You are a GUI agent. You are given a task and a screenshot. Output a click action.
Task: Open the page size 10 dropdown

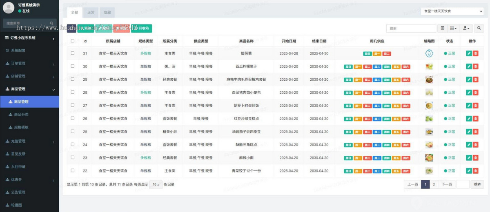(156, 184)
